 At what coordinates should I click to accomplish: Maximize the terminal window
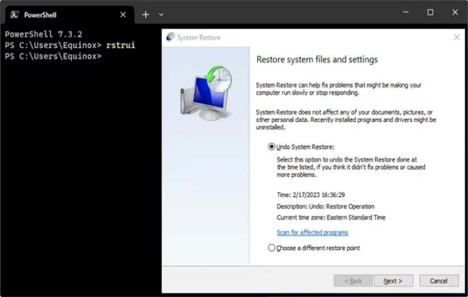430,12
